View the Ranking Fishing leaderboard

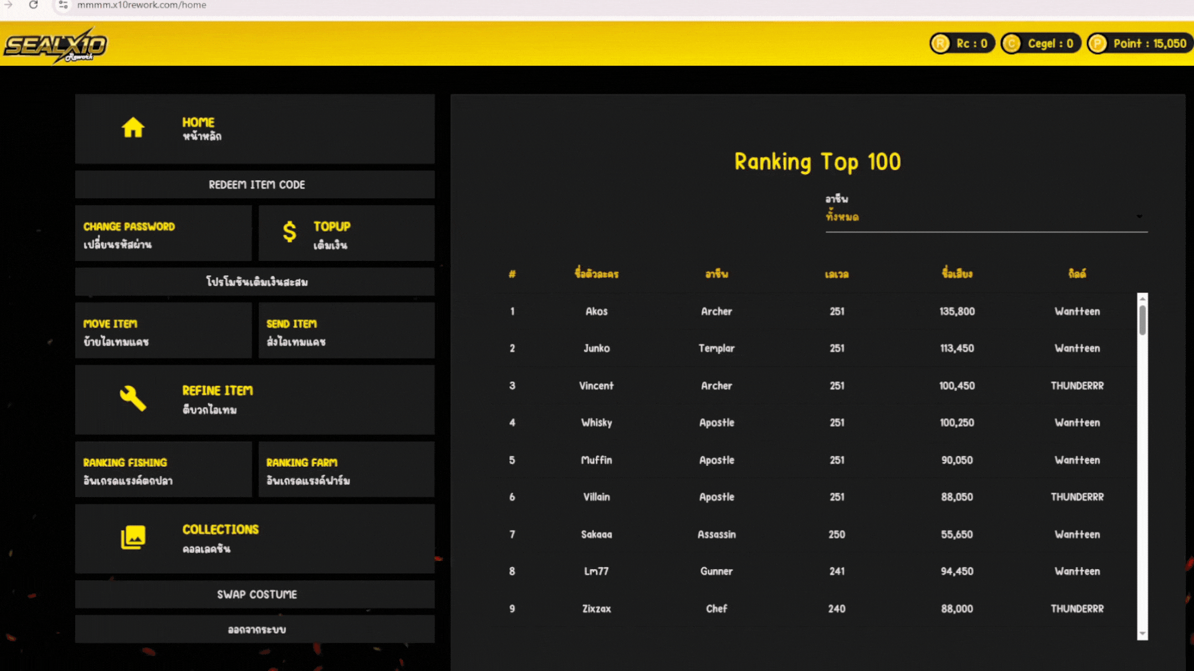[163, 470]
